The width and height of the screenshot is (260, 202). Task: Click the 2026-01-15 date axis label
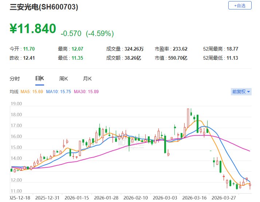pos(76,198)
